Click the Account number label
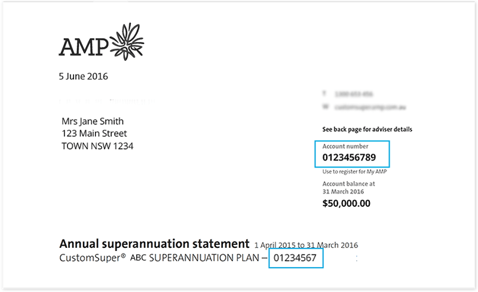This screenshot has width=478, height=292. [x=345, y=147]
